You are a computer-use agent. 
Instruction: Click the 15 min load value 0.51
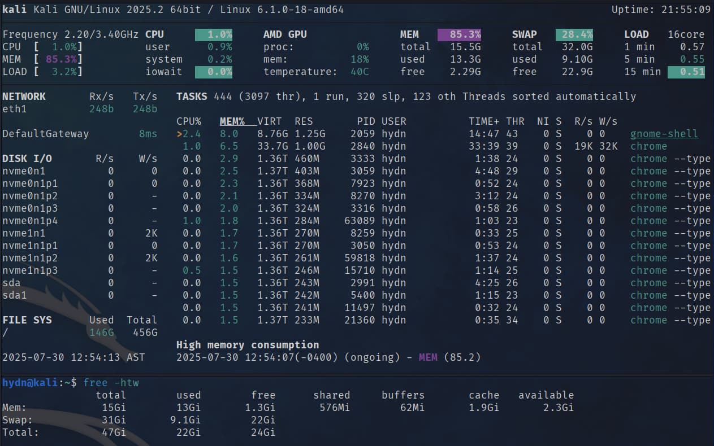coord(686,72)
